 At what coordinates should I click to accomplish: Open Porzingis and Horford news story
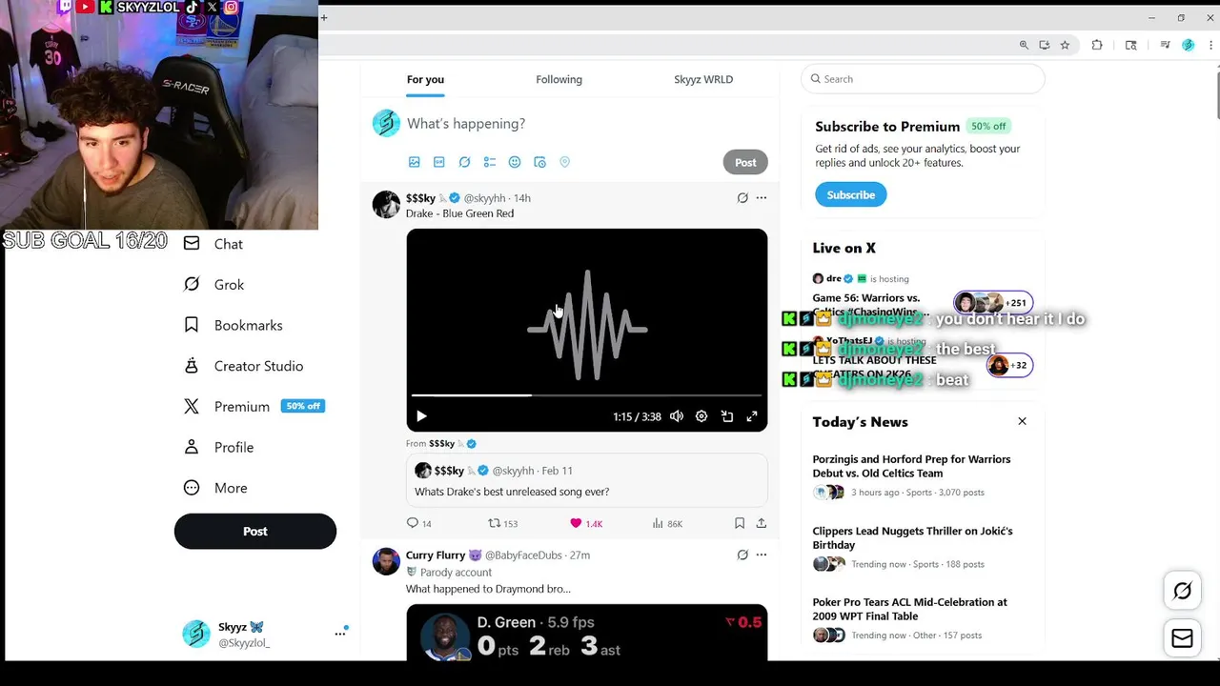coord(923,475)
